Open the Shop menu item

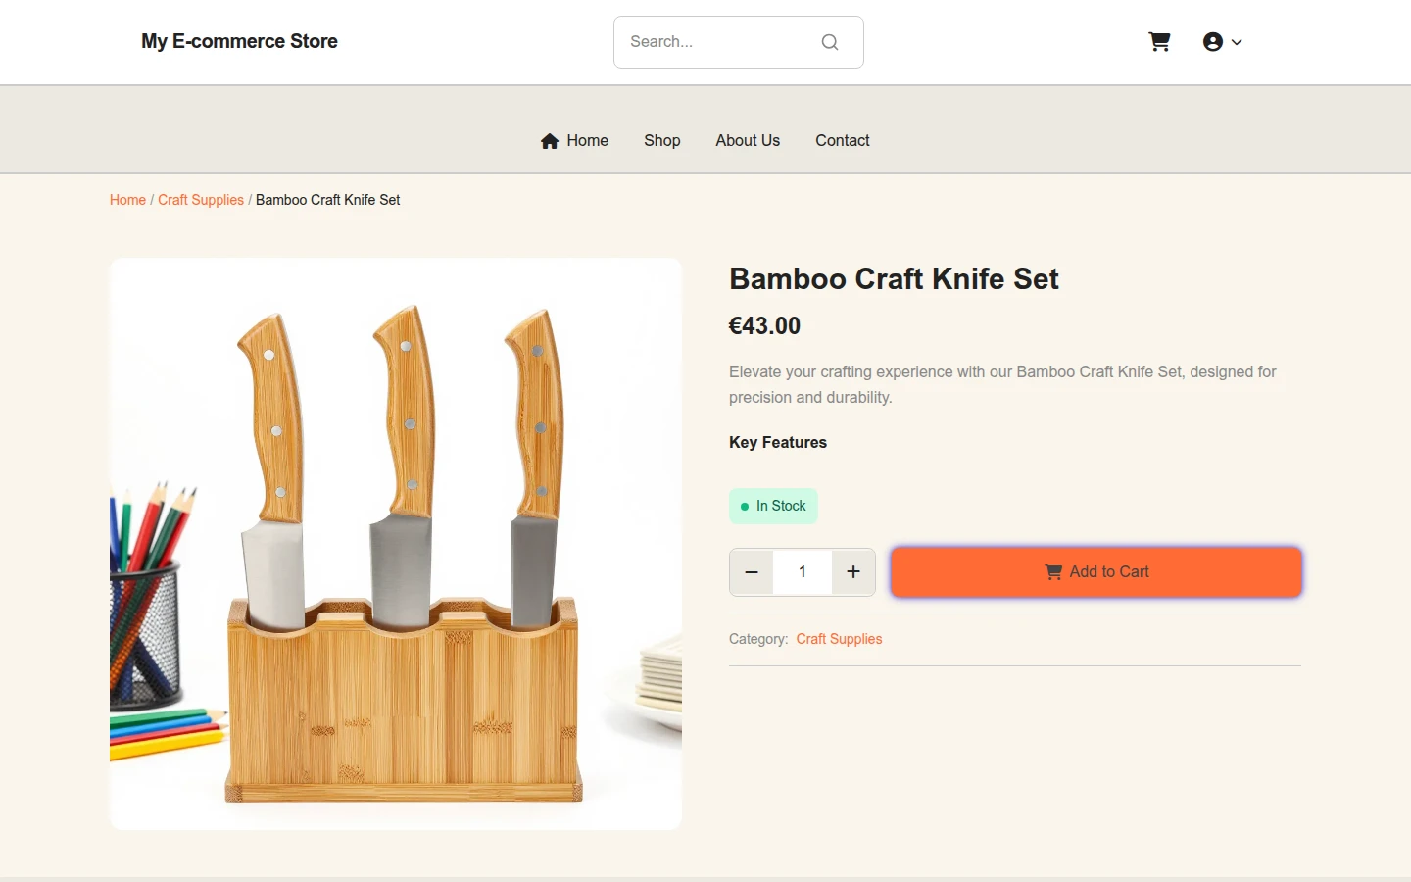point(662,141)
